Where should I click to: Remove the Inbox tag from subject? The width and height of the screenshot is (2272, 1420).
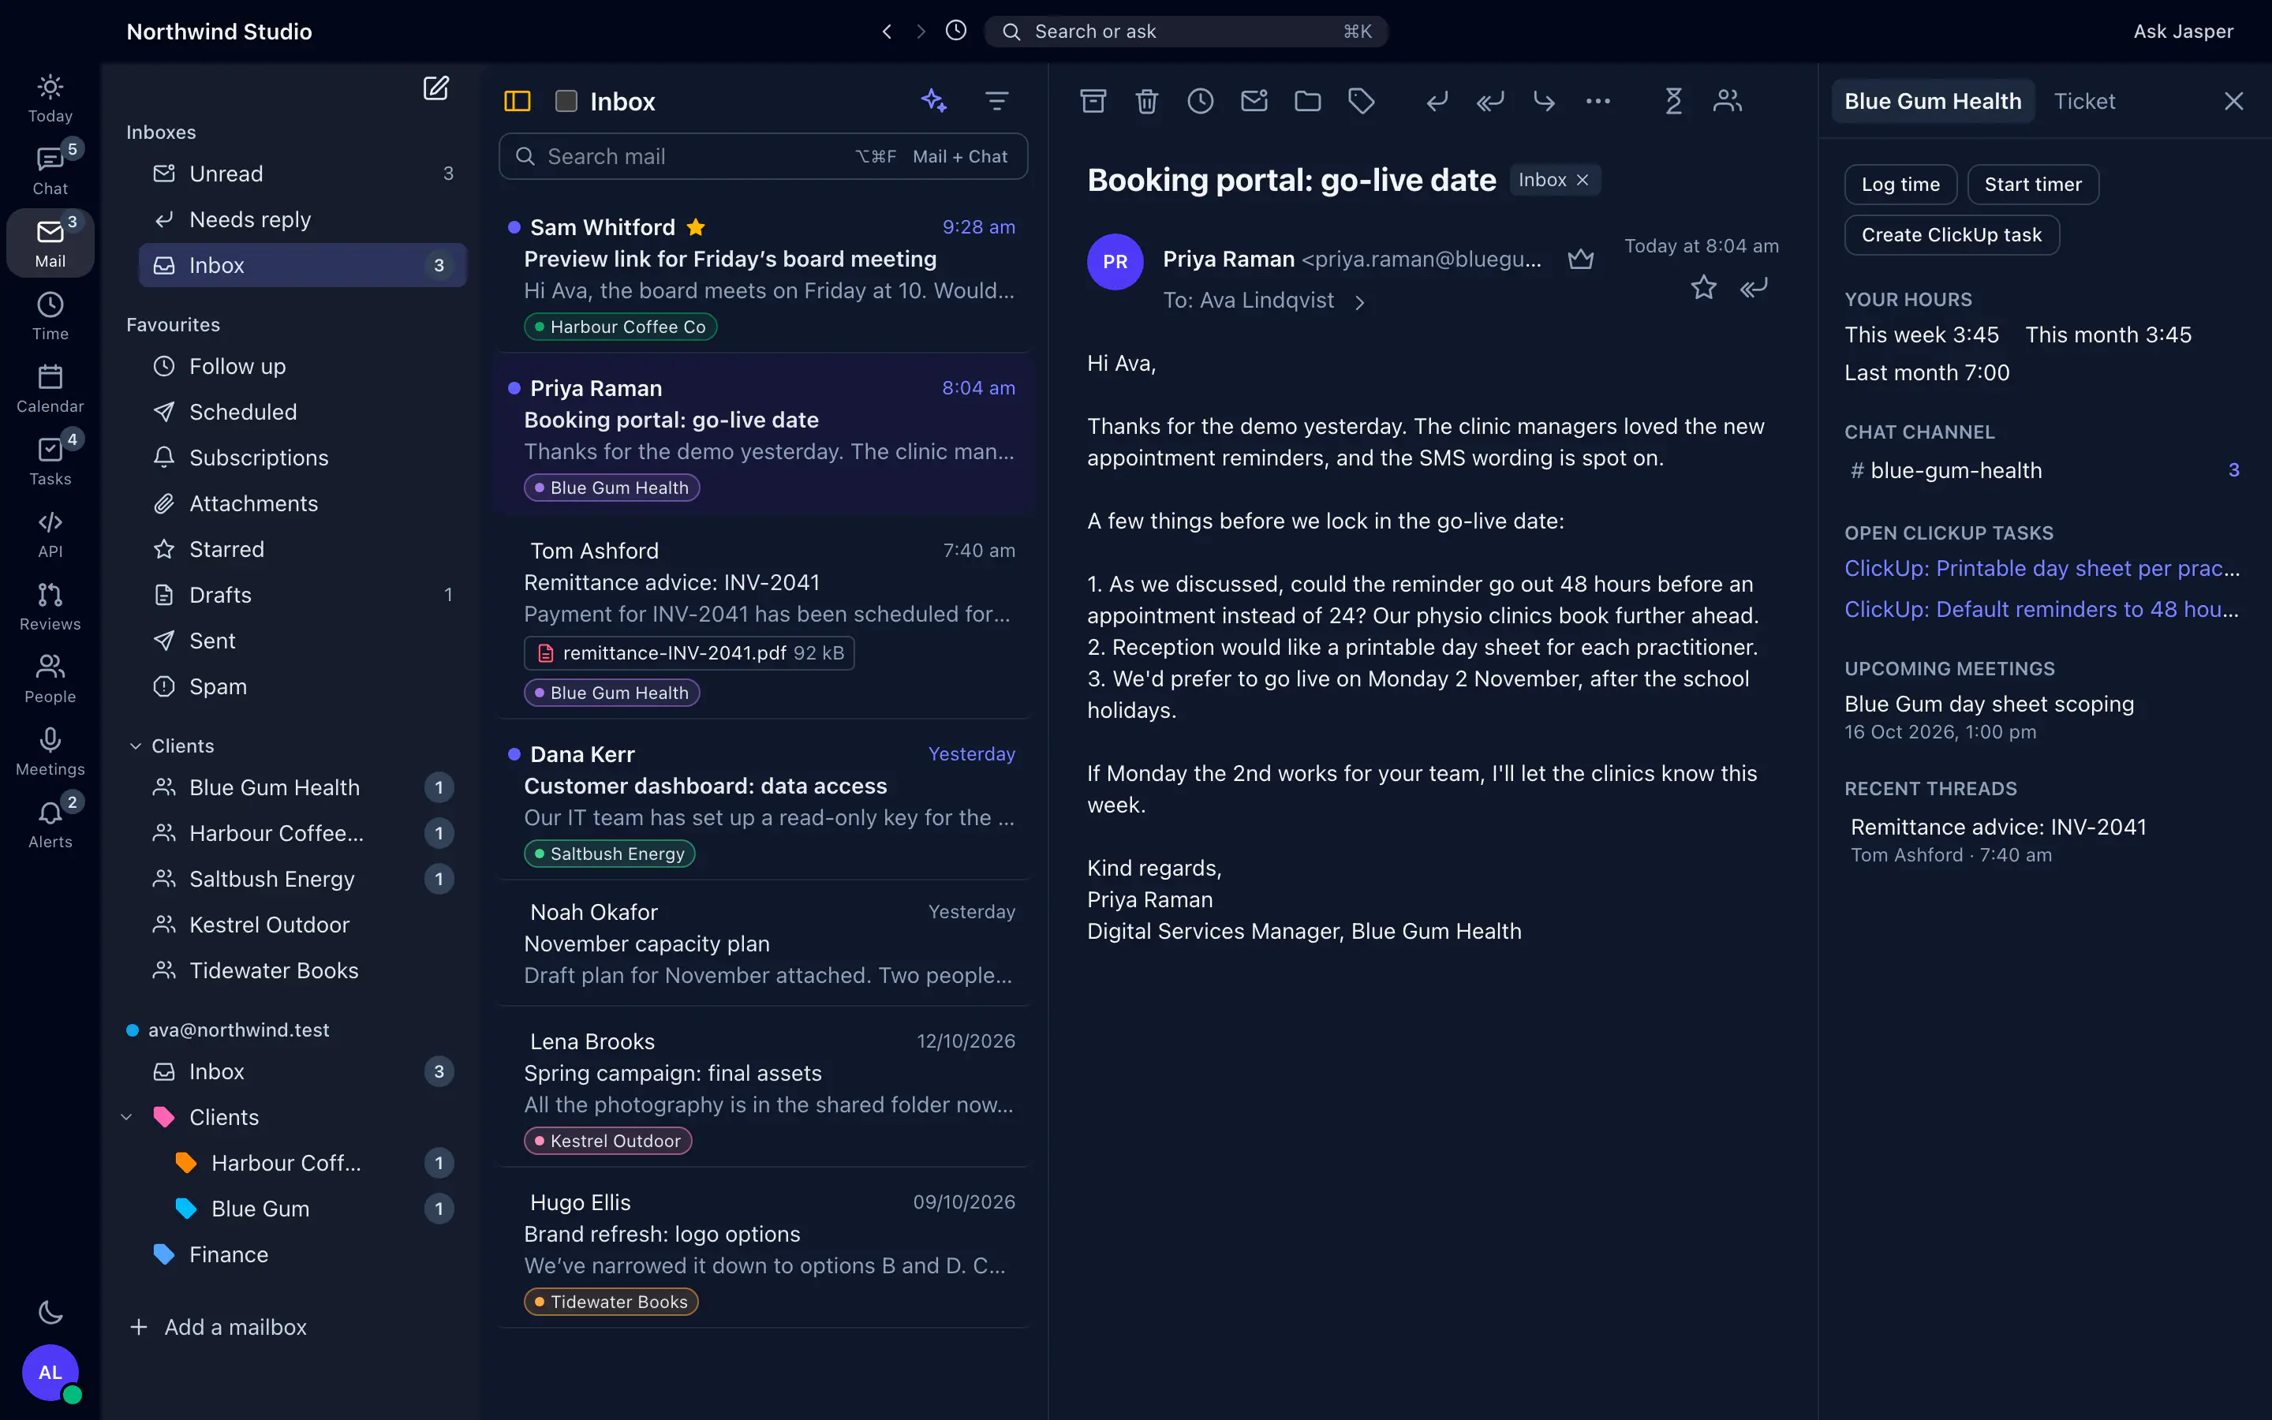[x=1582, y=179]
